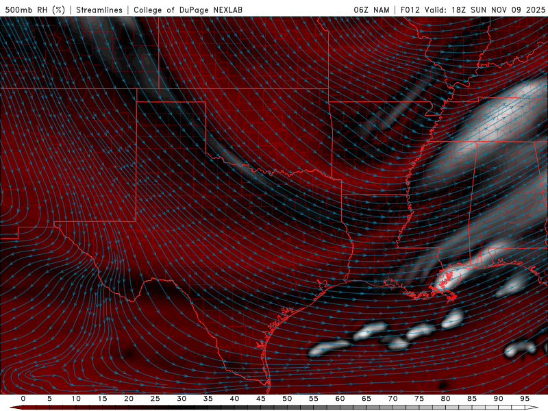Click the '500mb RH (%)' title text

click(x=36, y=10)
